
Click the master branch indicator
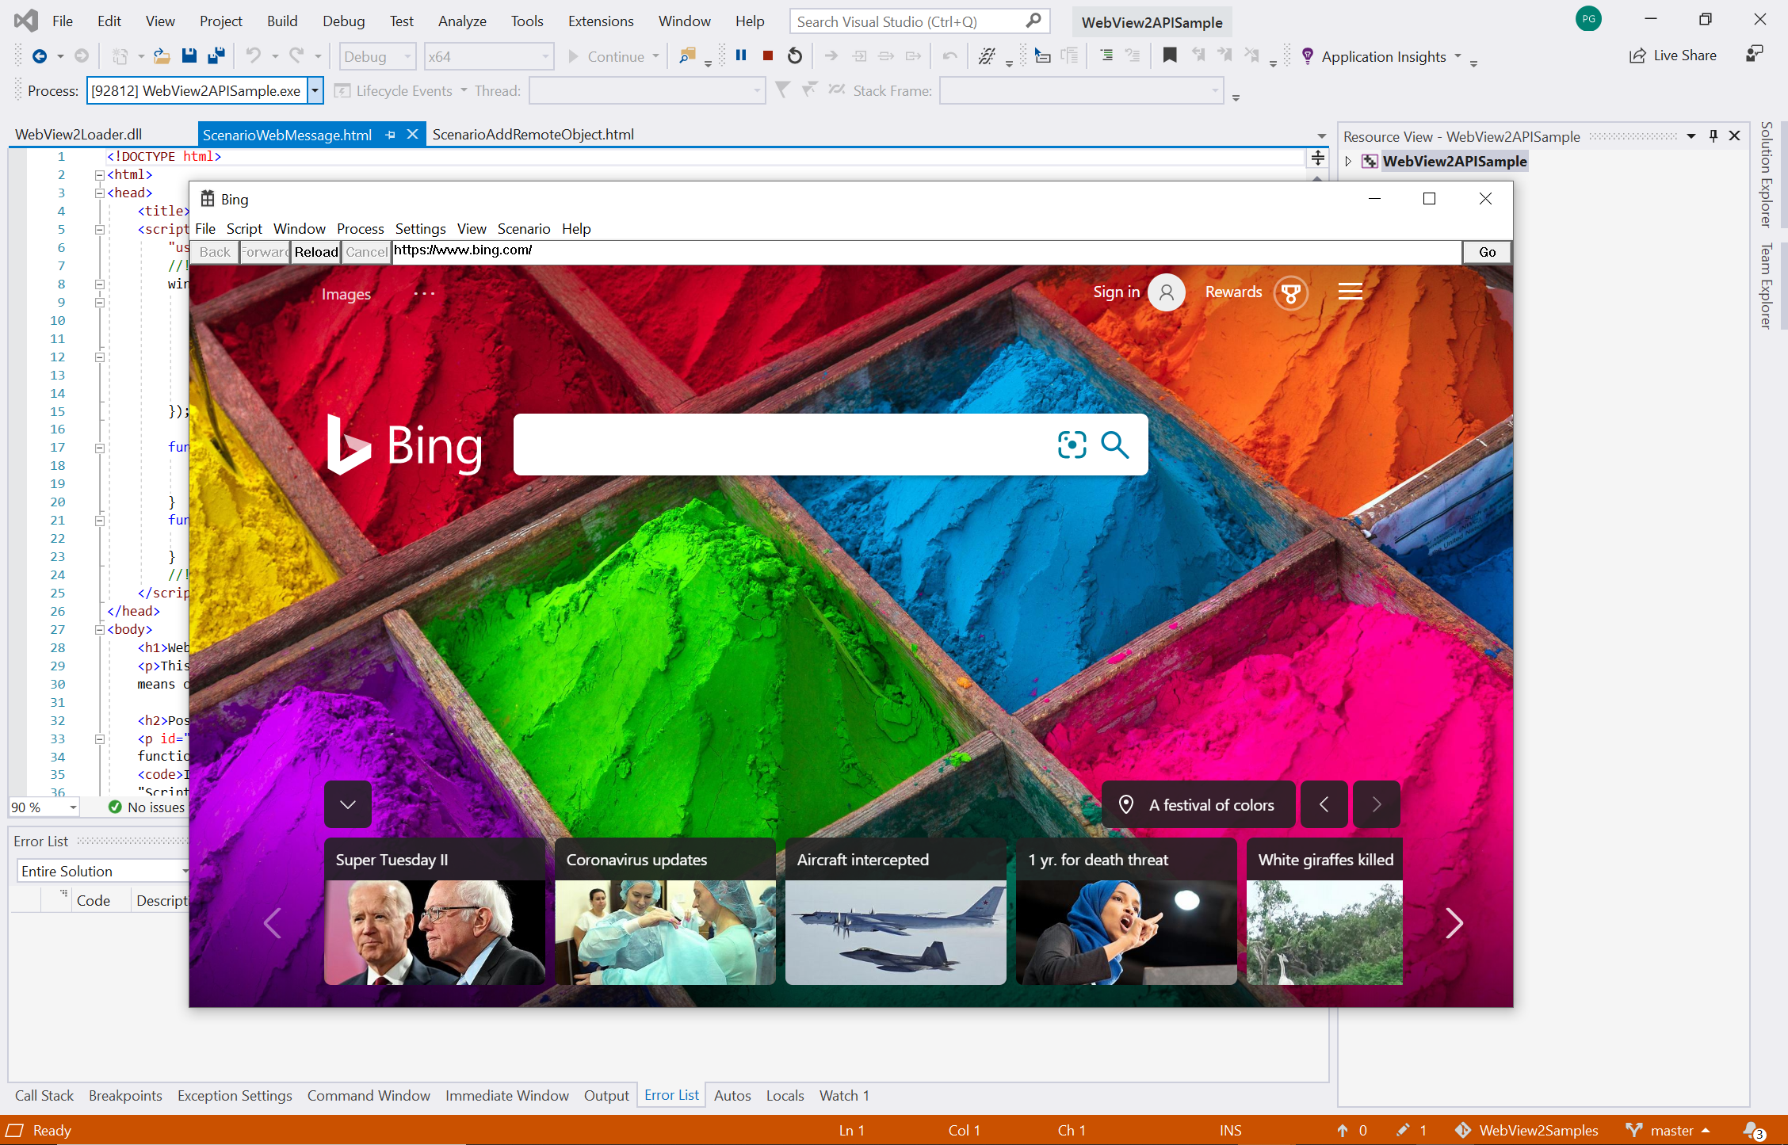pos(1671,1129)
